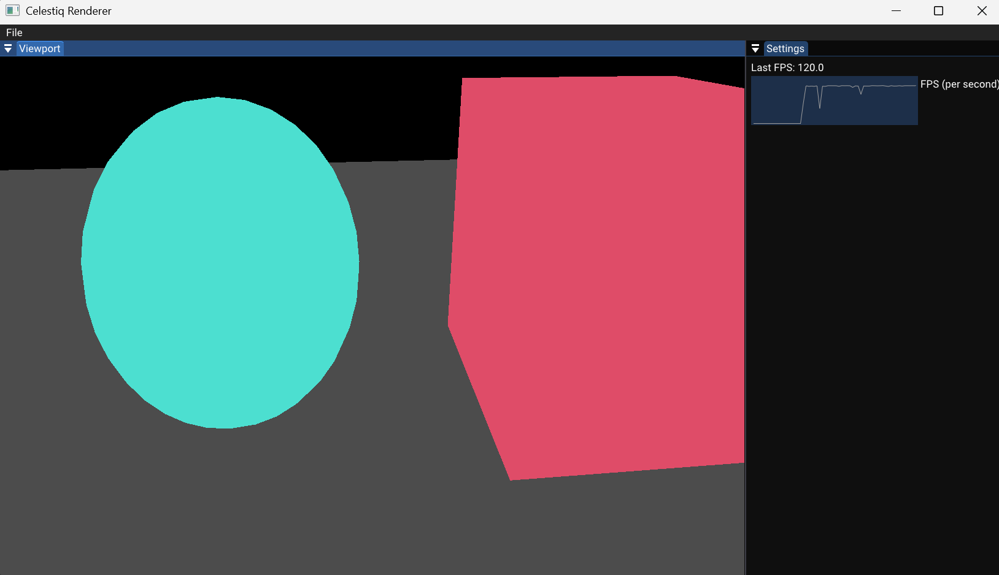Maximize the Celestiq Renderer window
Screen dimensions: 999x575
pos(938,10)
